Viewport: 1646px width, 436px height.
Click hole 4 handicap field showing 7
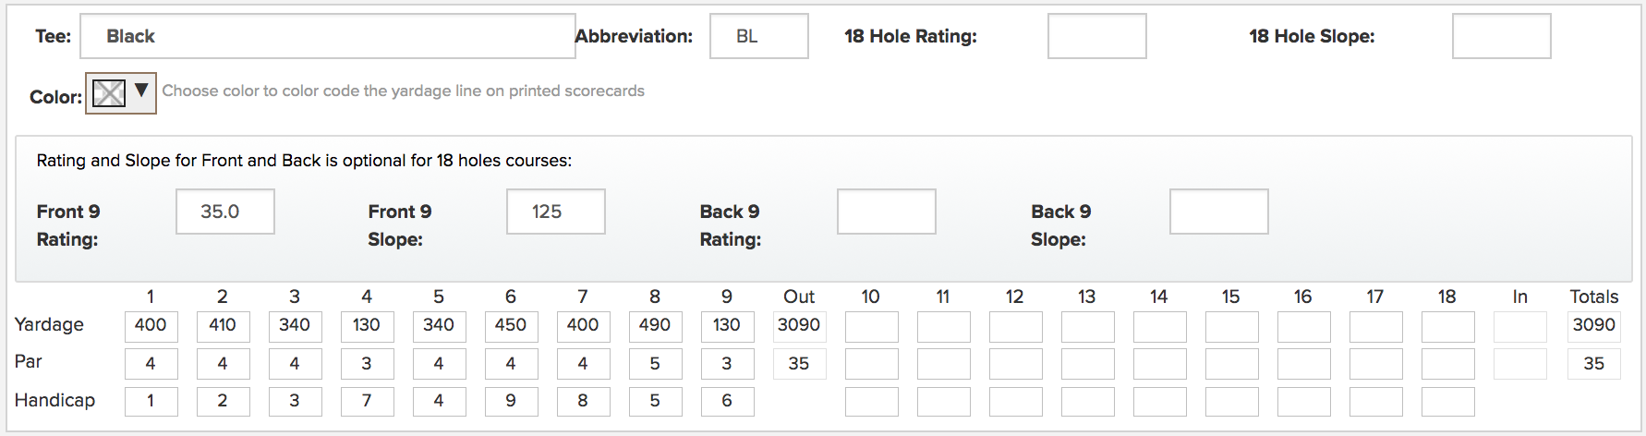(367, 402)
